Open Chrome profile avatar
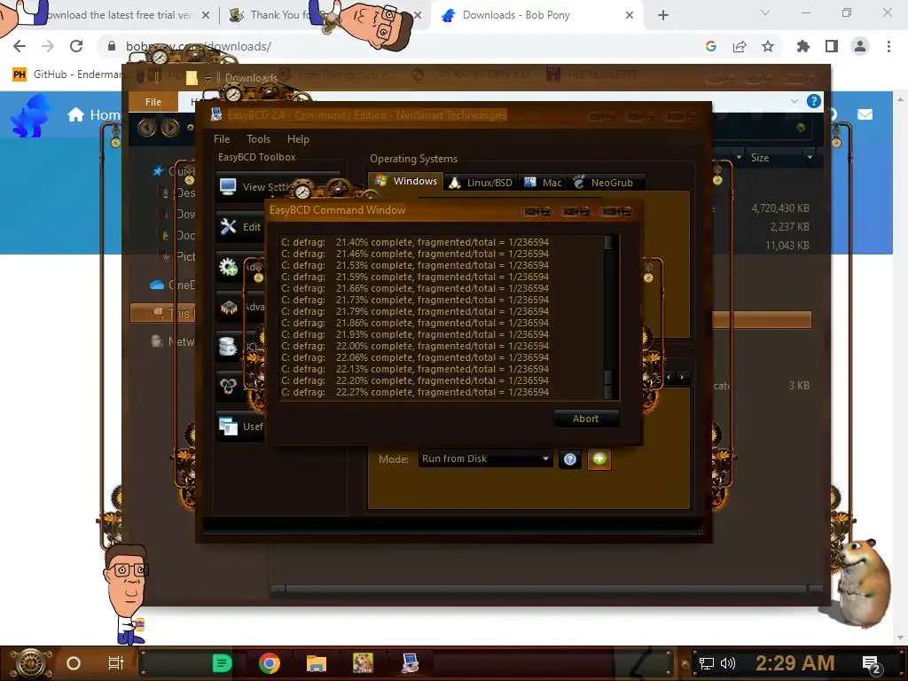This screenshot has width=908, height=681. click(860, 46)
